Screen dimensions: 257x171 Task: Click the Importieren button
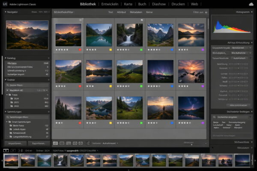point(15,143)
